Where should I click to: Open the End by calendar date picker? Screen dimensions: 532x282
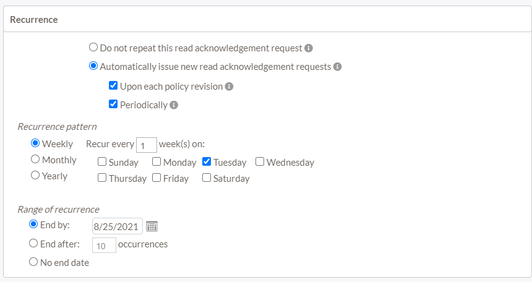click(x=152, y=226)
